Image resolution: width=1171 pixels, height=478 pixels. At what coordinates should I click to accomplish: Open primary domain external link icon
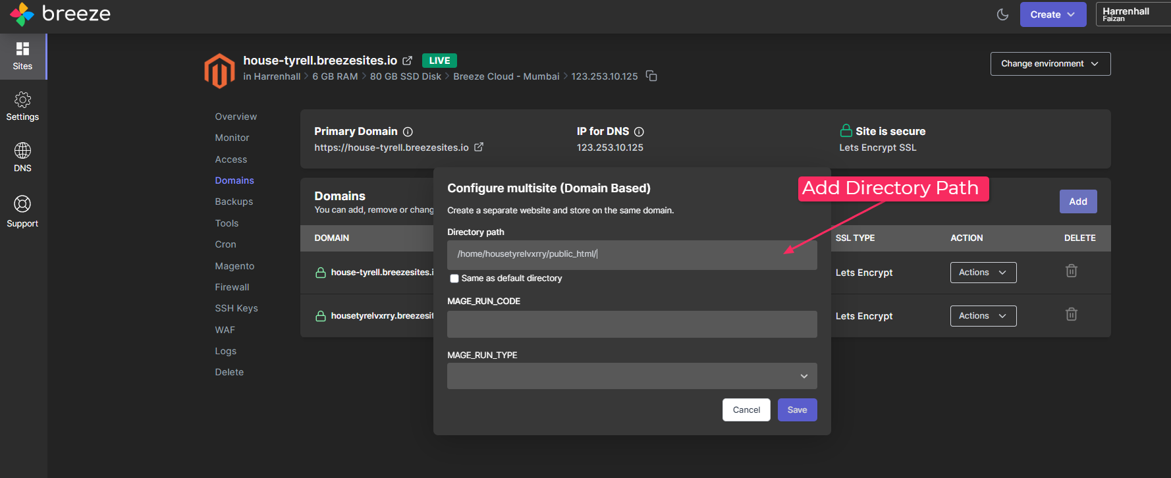click(x=479, y=147)
